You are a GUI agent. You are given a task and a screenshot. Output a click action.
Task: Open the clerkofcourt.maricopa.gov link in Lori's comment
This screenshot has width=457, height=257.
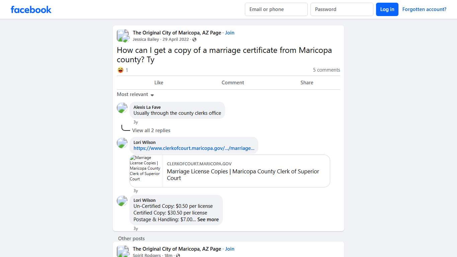coord(193,148)
